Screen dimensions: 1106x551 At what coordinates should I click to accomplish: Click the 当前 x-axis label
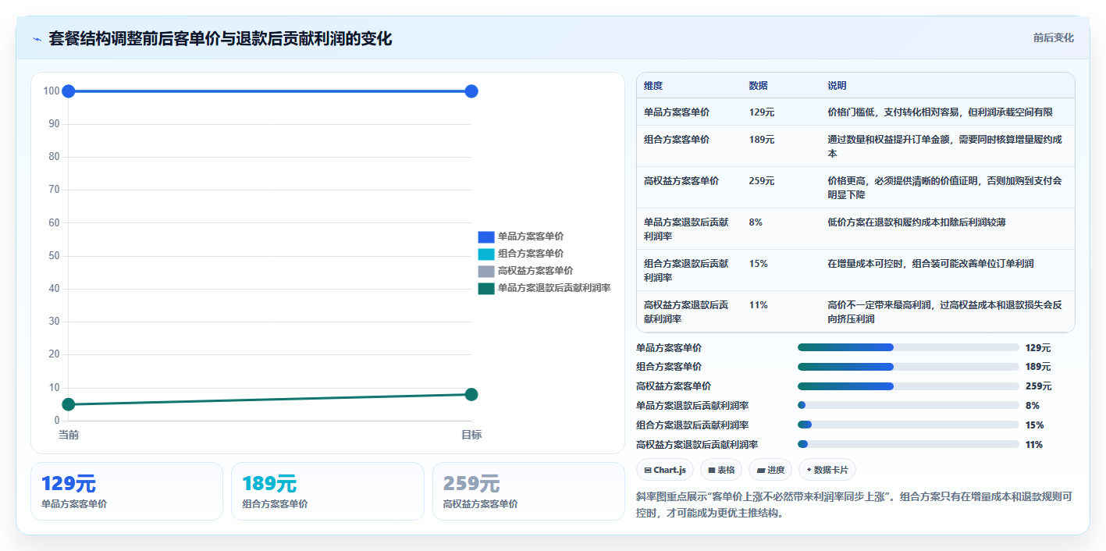point(69,435)
